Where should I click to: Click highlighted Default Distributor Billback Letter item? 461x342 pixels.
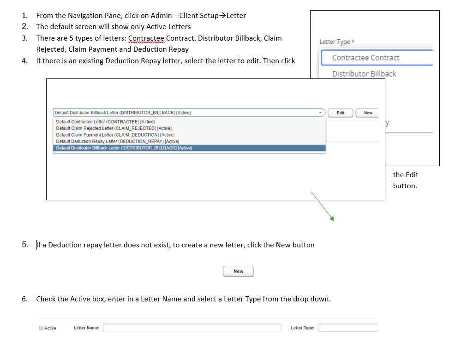tap(124, 148)
